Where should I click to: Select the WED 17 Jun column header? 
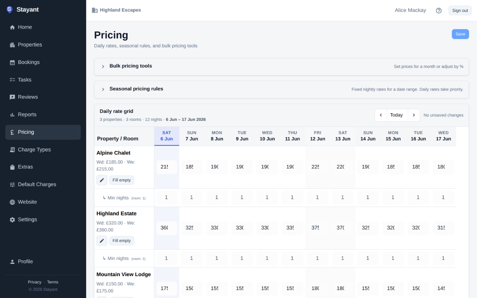(x=444, y=136)
